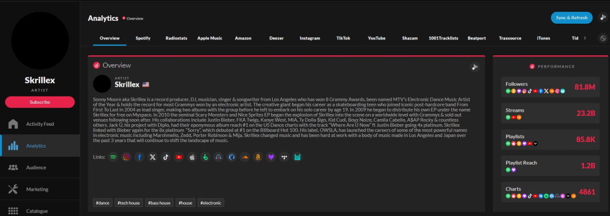
Task: Open the Bandsintown link icon
Action: pos(297,157)
